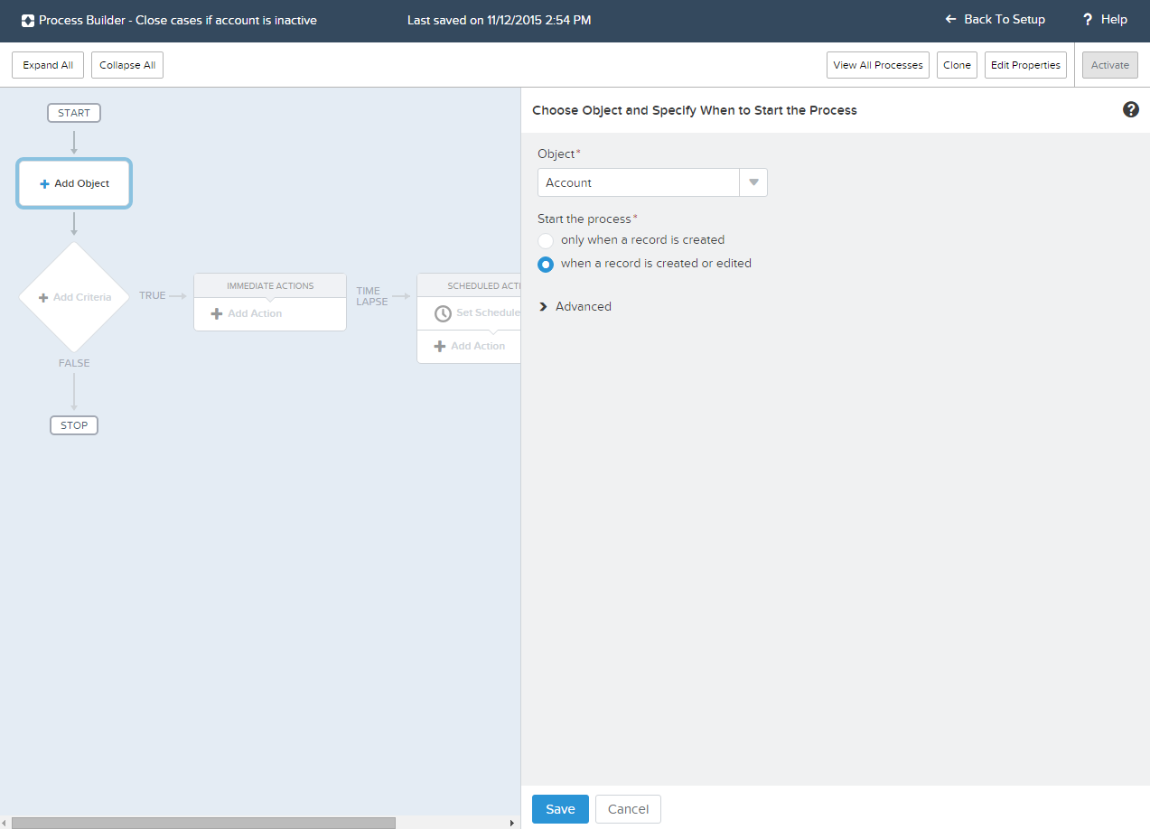Click plus icon under Scheduled Actions
Viewport: 1150px width, 829px height.
(439, 346)
